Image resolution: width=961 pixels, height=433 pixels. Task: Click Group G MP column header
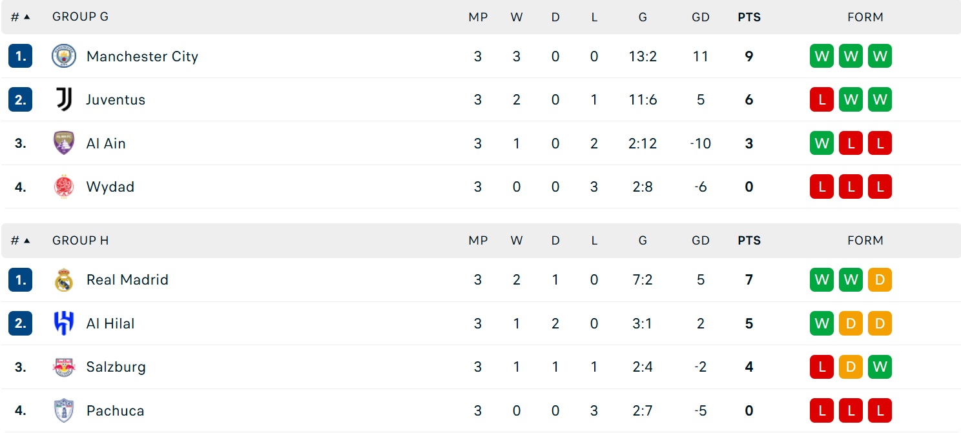point(478,17)
